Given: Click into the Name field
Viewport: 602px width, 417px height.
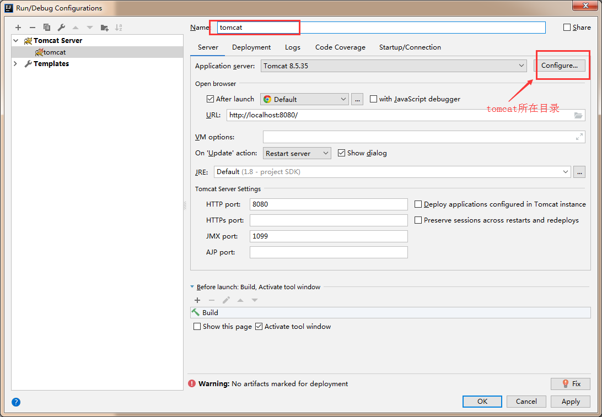Looking at the screenshot, I should 381,27.
